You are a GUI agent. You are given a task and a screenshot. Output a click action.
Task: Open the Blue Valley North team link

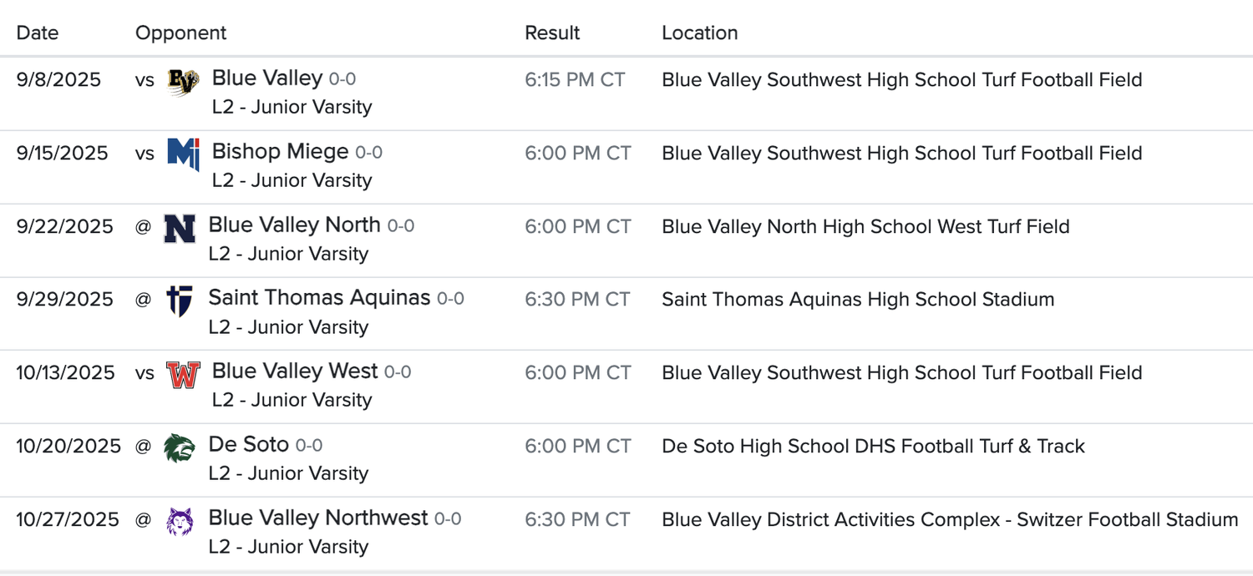pos(294,225)
